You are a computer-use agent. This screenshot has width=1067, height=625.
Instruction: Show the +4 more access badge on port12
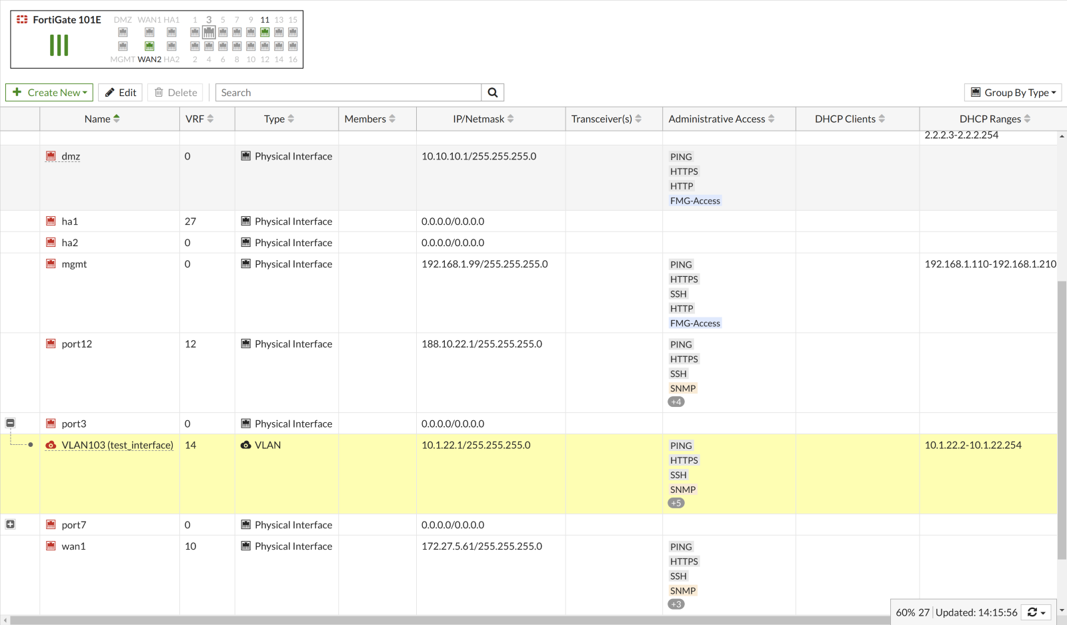pos(676,402)
